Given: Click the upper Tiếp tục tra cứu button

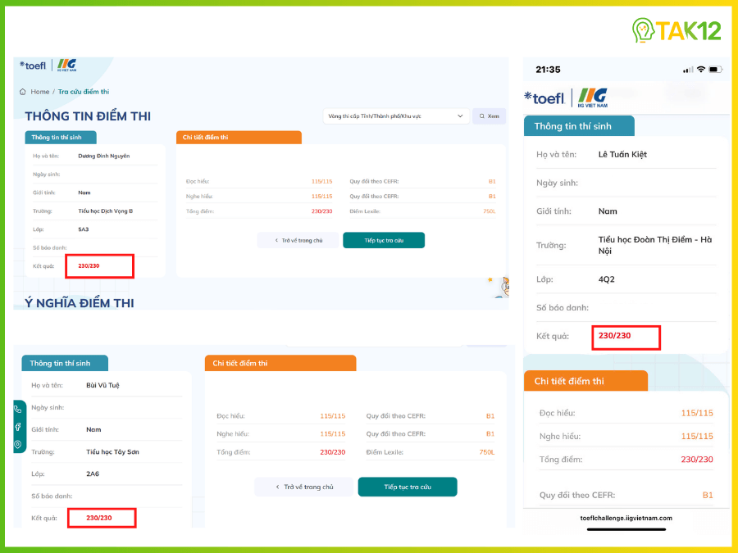Looking at the screenshot, I should point(384,240).
